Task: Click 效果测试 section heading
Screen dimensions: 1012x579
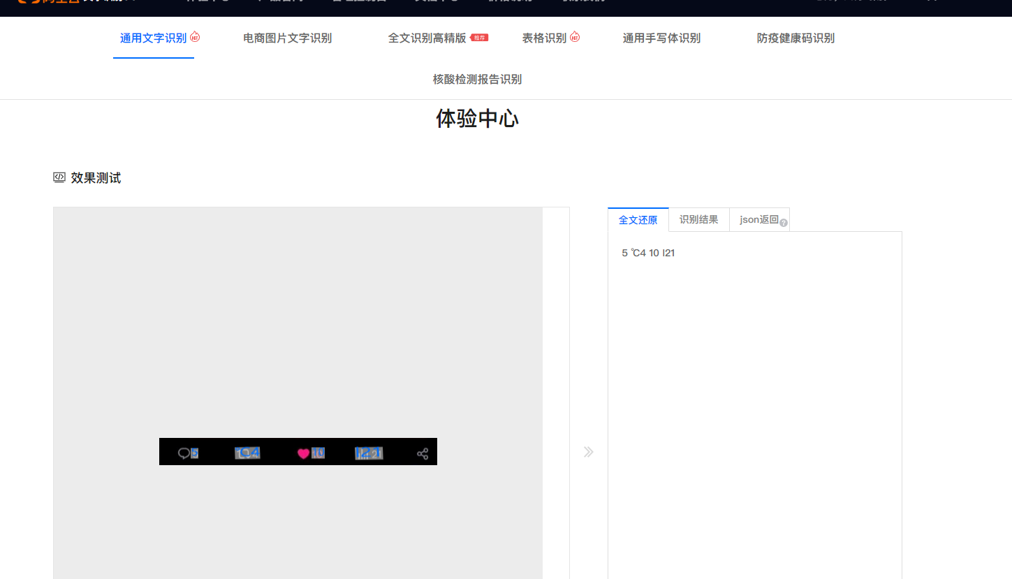Action: pos(96,178)
